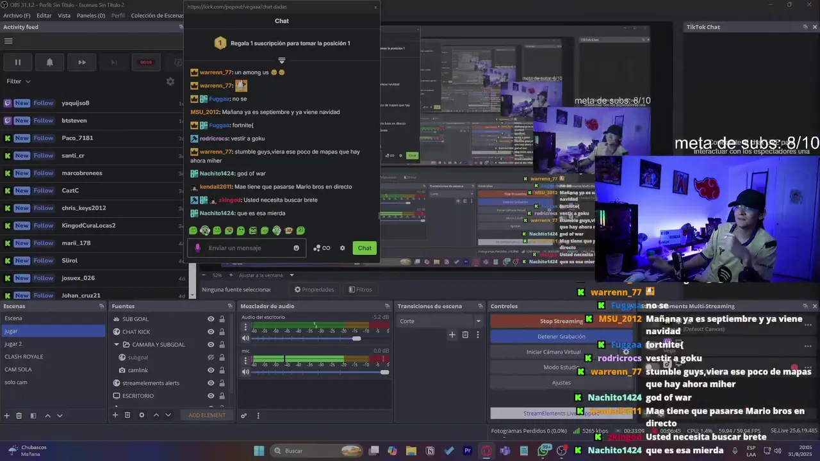The image size is (820, 461).
Task: Toggle visibility of streamelements alerts source
Action: 211,383
